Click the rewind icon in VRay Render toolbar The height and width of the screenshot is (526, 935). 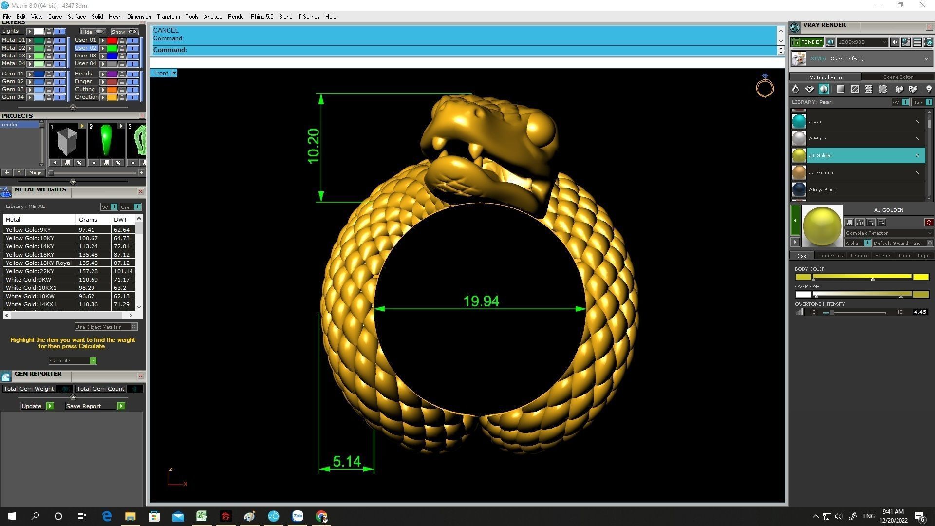(x=895, y=42)
